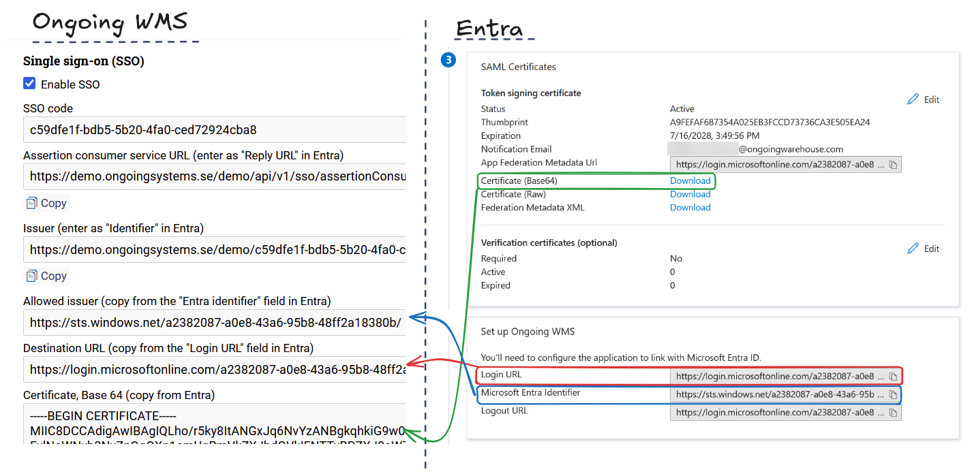This screenshot has width=972, height=474.
Task: Click the Assertion consumer service URL field
Action: click(215, 176)
